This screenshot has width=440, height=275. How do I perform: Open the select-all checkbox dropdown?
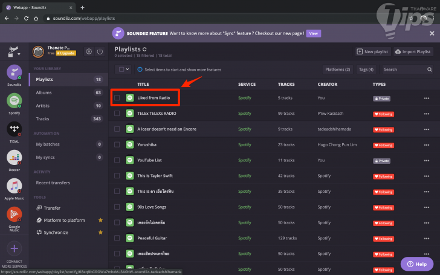click(x=124, y=70)
